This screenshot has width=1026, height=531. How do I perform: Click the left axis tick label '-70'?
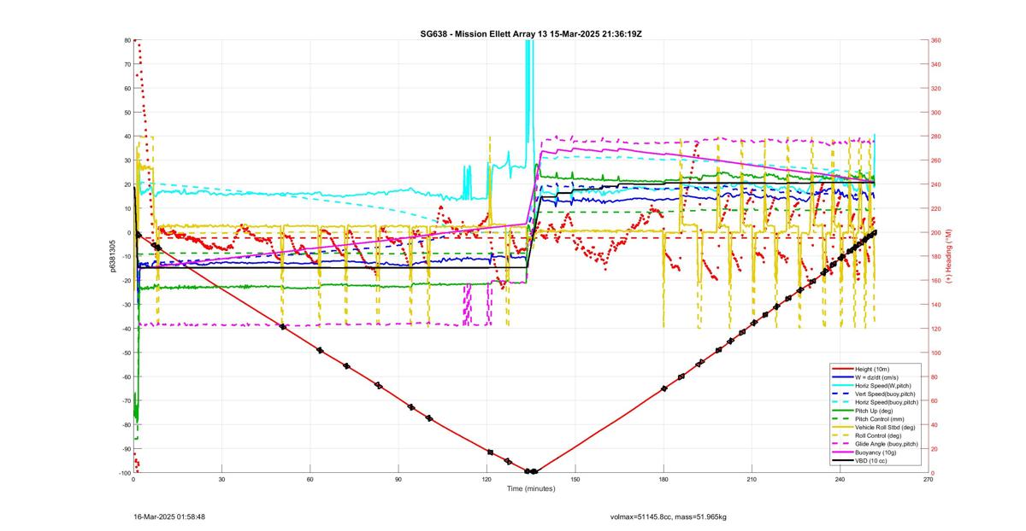click(126, 400)
